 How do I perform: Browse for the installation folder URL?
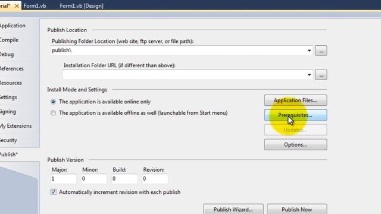tap(321, 75)
